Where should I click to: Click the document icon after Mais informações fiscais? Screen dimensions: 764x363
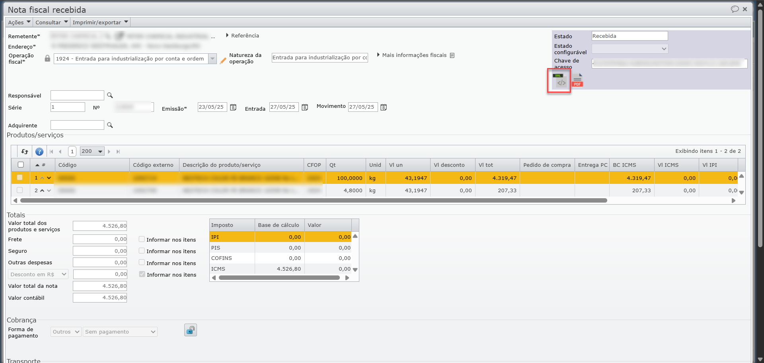pos(452,55)
